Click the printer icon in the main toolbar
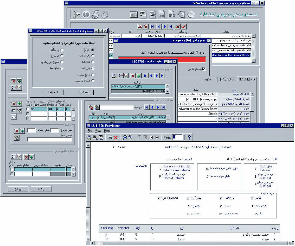 coord(95,15)
